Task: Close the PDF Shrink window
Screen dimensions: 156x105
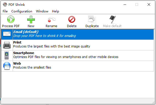Action: 149,4
